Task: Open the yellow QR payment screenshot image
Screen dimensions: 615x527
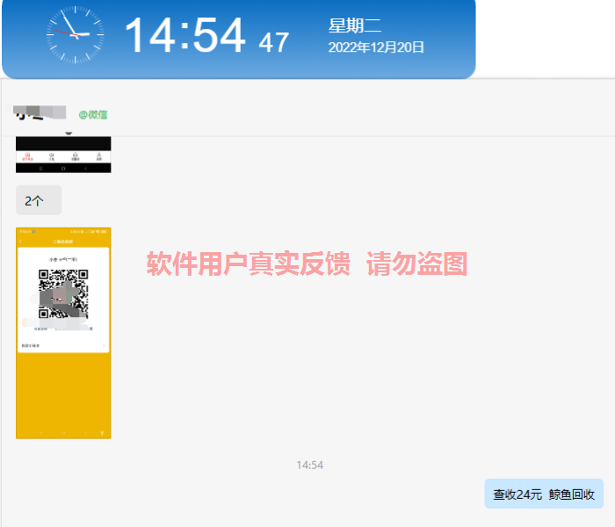Action: tap(63, 386)
